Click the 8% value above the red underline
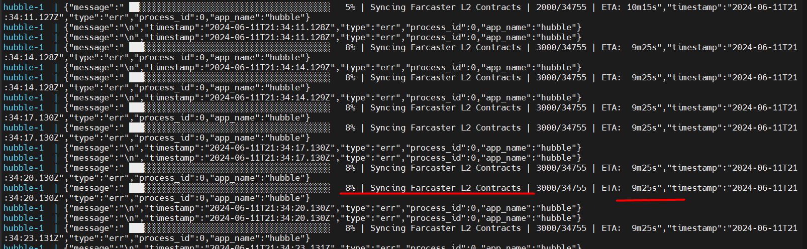Image resolution: width=807 pixels, height=249 pixels. pos(350,188)
